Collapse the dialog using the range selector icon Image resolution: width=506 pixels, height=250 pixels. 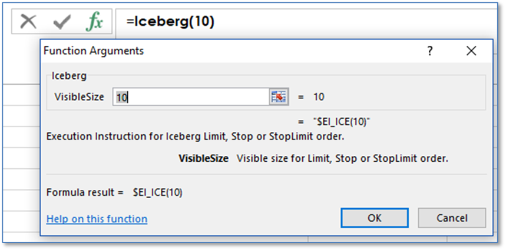(x=278, y=97)
